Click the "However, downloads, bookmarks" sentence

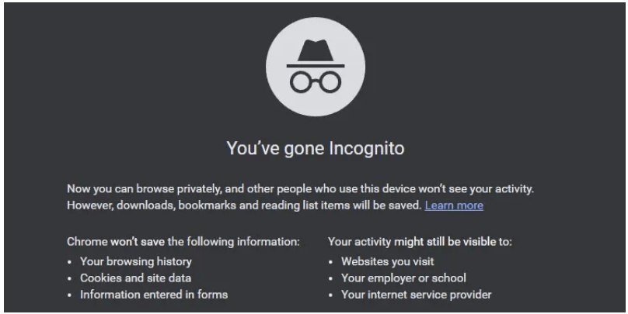(244, 205)
